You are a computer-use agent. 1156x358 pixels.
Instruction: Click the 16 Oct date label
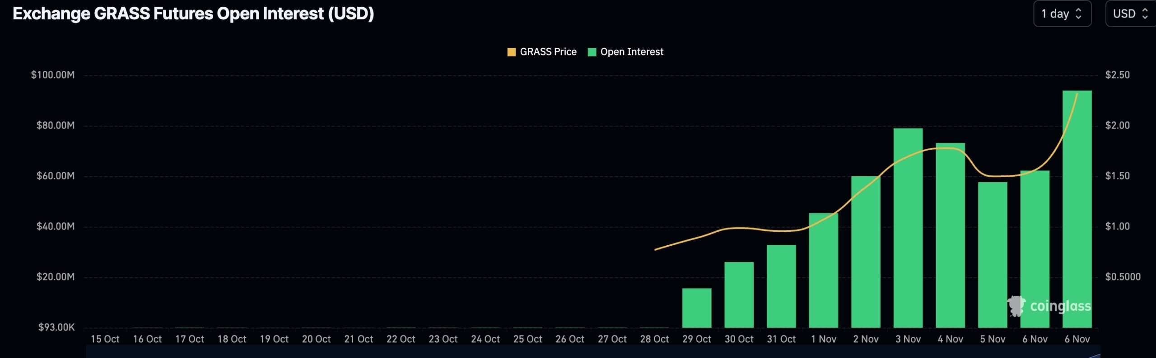pyautogui.click(x=147, y=339)
